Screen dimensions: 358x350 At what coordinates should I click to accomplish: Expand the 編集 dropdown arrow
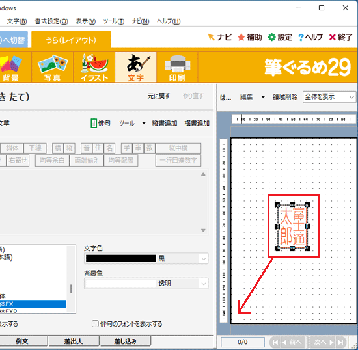[263, 97]
